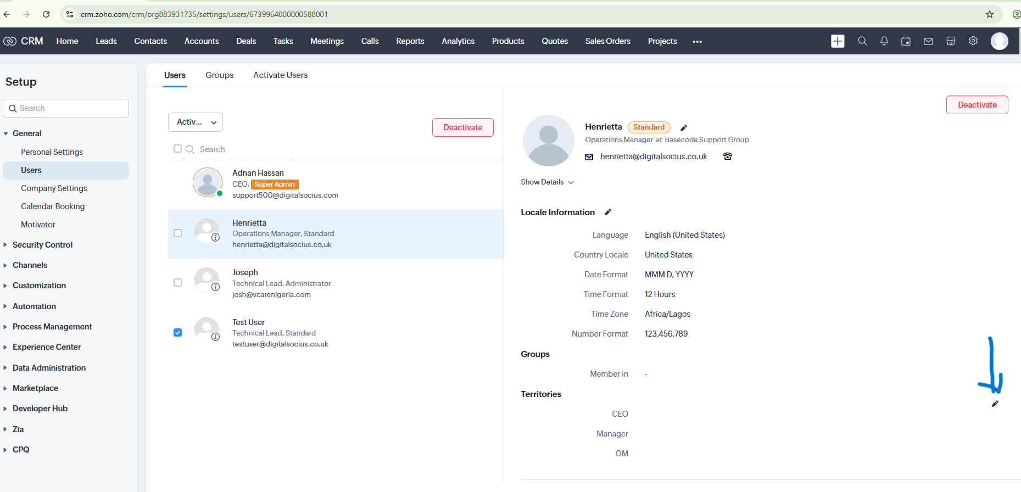Image resolution: width=1021 pixels, height=492 pixels.
Task: Tick the checkbox for Joseph
Action: [x=177, y=282]
